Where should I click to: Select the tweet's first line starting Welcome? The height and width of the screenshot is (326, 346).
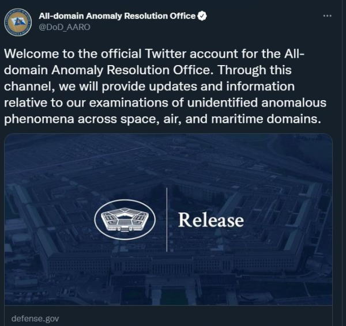(x=154, y=54)
